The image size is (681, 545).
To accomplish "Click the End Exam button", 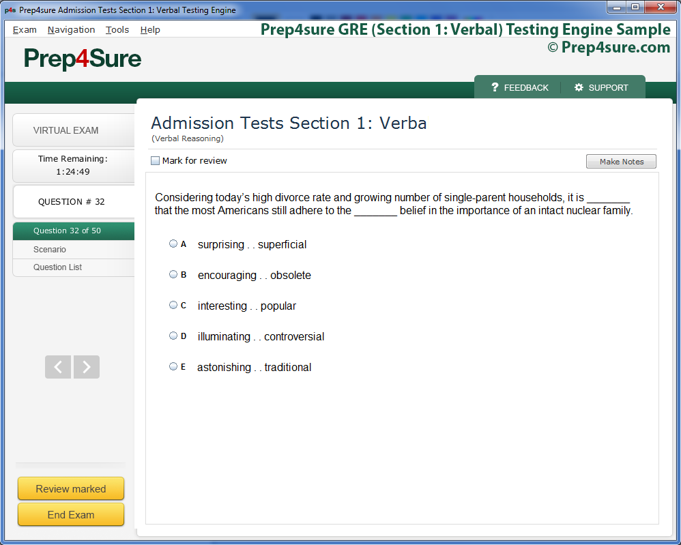I will coord(70,514).
